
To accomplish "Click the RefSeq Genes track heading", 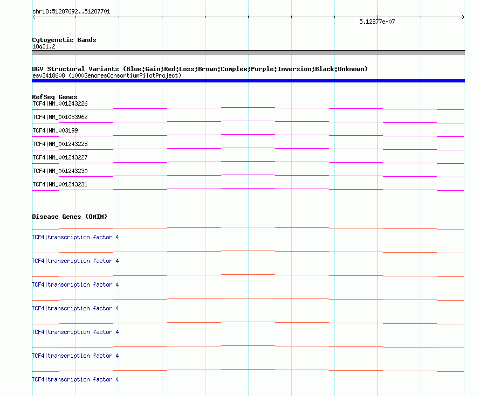I will click(54, 97).
